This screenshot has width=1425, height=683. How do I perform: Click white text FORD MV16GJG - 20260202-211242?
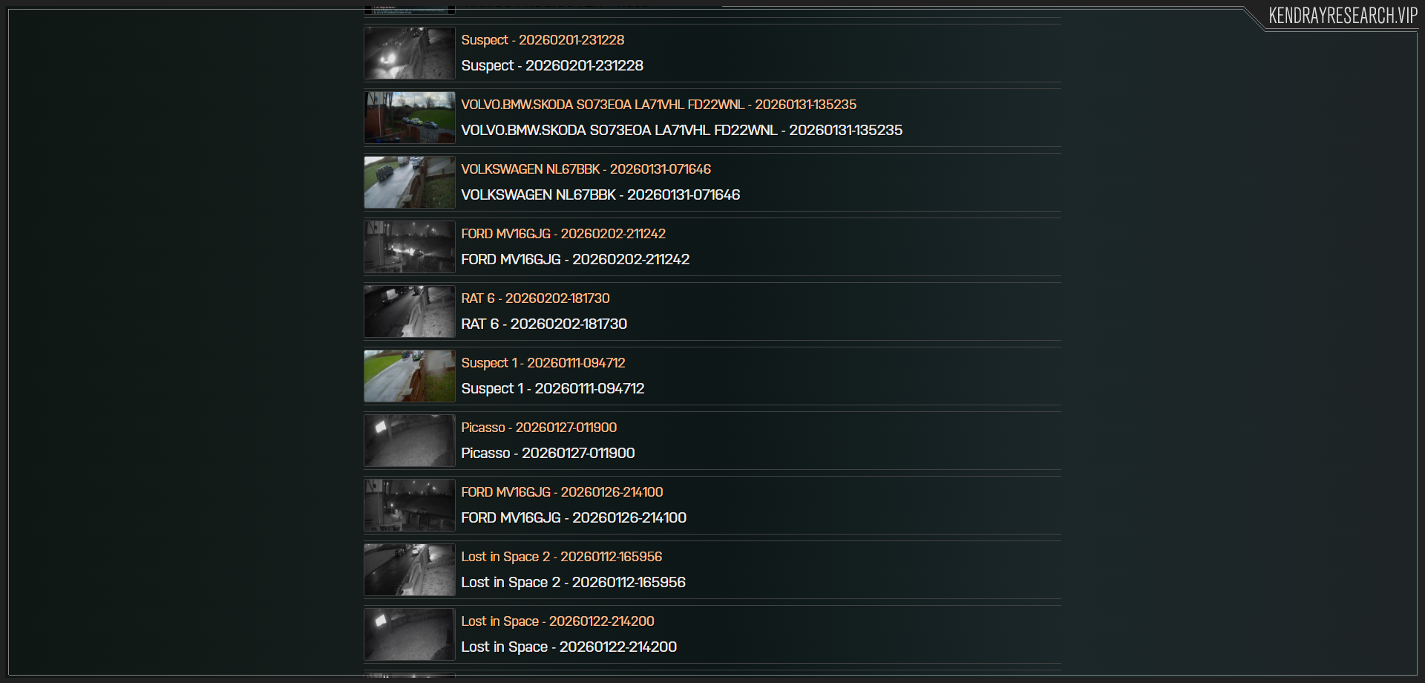click(x=575, y=260)
